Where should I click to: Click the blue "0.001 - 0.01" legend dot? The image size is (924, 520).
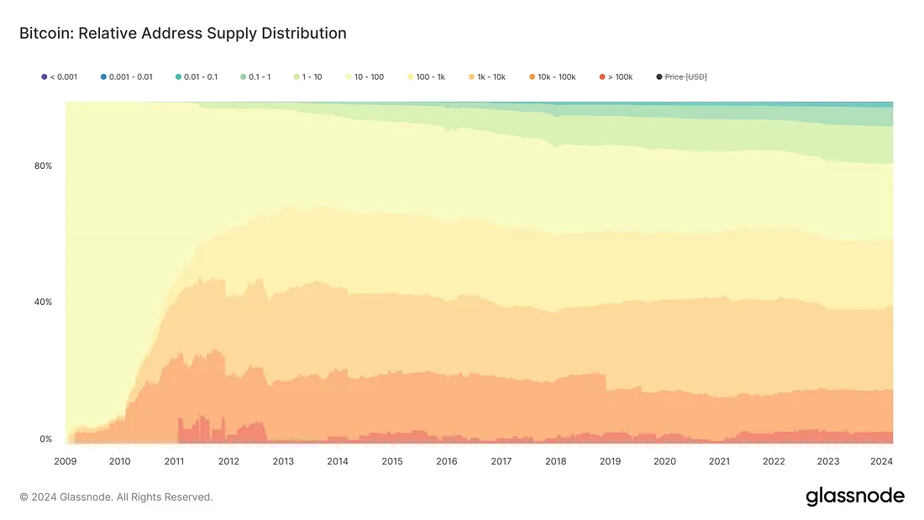click(103, 77)
